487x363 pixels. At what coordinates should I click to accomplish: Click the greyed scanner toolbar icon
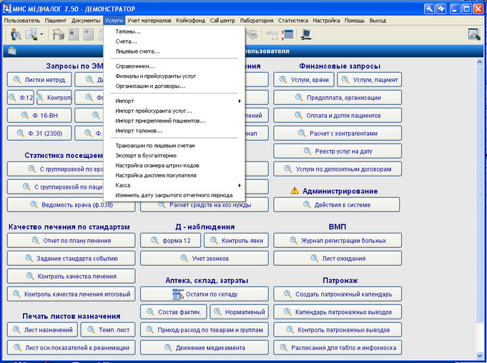tap(252, 34)
